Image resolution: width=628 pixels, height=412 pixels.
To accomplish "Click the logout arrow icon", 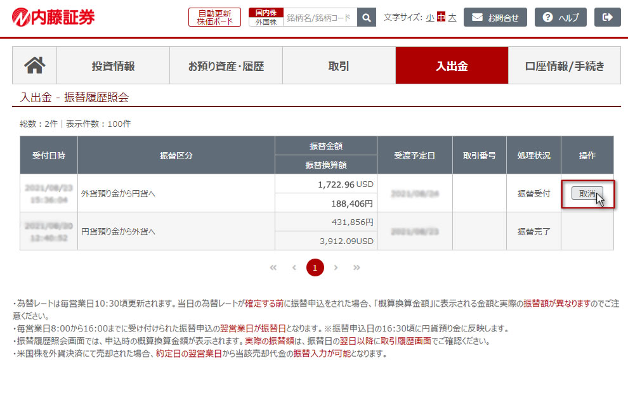I will 607,17.
